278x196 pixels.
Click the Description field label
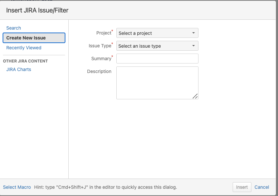99,71
